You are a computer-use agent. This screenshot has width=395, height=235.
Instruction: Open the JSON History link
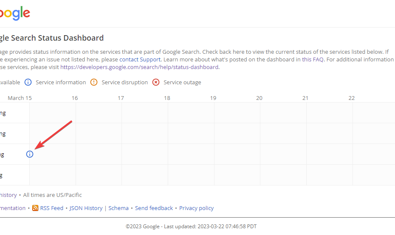tap(86, 208)
